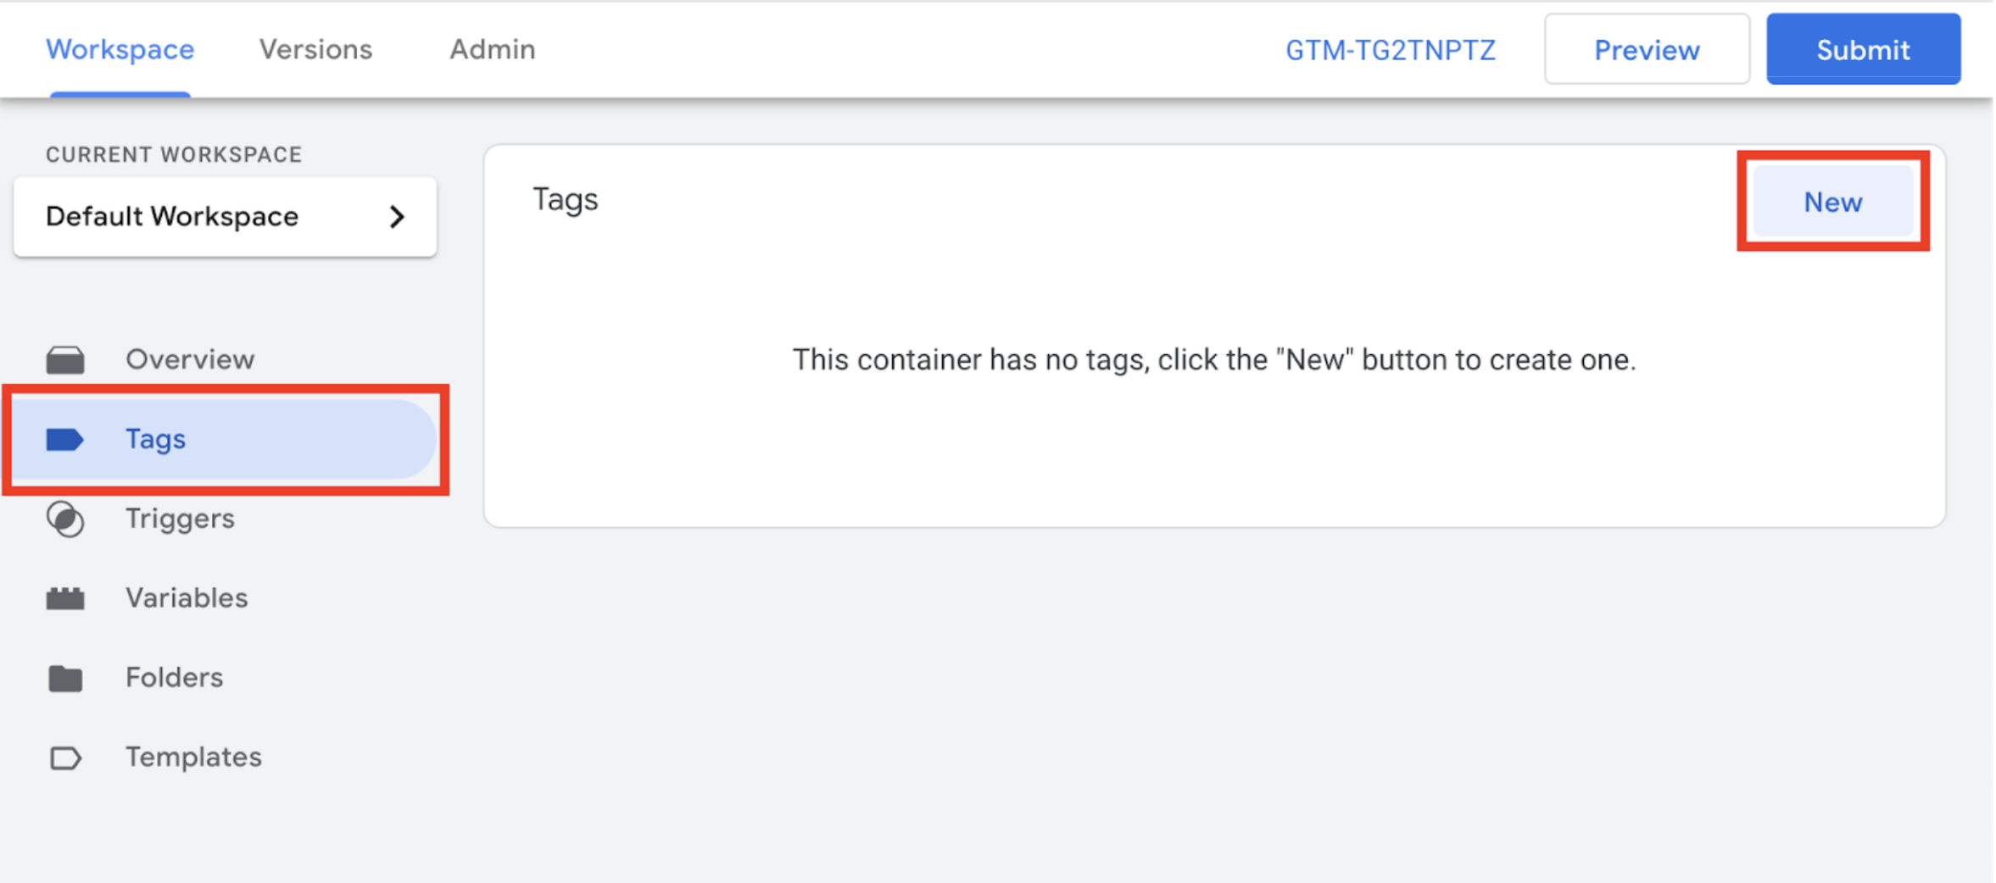The width and height of the screenshot is (1996, 883).
Task: Click the Overview briefcase icon
Action: [65, 359]
